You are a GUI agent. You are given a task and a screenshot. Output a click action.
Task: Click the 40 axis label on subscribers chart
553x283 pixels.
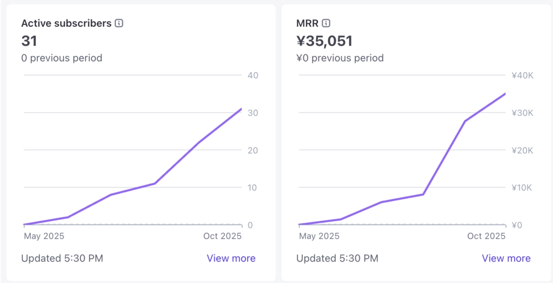253,75
